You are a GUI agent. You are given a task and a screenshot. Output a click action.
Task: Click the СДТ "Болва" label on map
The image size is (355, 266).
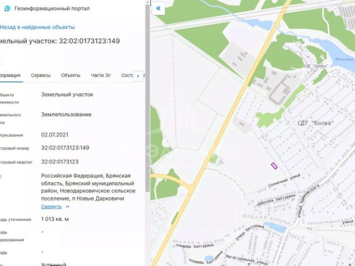(316, 123)
